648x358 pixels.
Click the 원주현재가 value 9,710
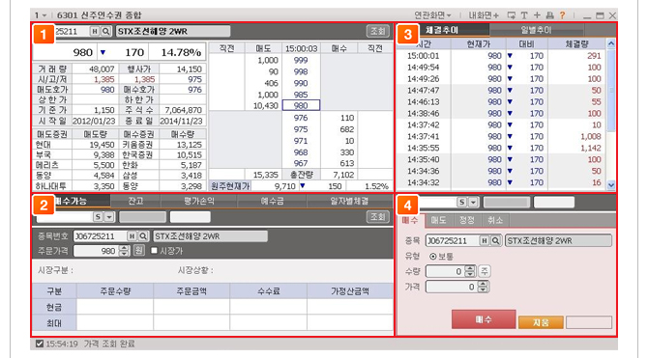tap(284, 186)
